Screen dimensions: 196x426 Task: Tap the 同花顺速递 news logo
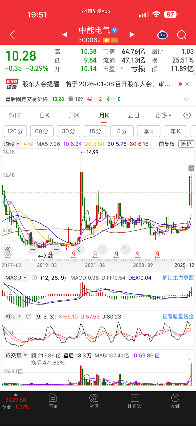pyautogui.click(x=12, y=84)
